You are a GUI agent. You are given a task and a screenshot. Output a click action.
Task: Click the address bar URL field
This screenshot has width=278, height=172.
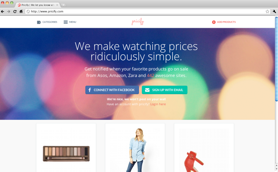pyautogui.click(x=147, y=11)
